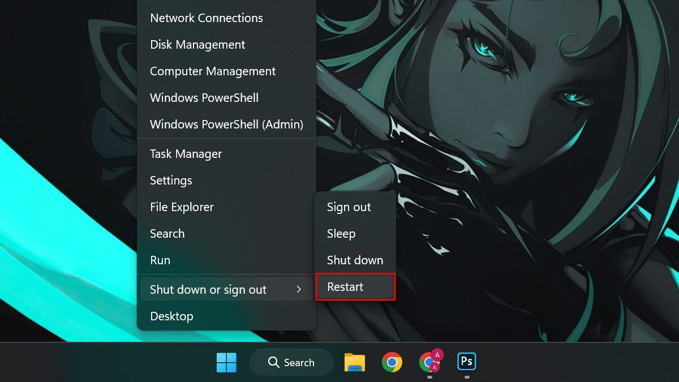Open the Run dialog entry
The image size is (679, 382).
(x=226, y=260)
